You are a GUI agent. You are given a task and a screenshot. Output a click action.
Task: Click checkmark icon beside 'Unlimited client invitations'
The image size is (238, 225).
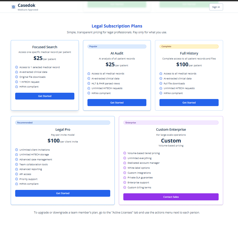(x=17, y=150)
